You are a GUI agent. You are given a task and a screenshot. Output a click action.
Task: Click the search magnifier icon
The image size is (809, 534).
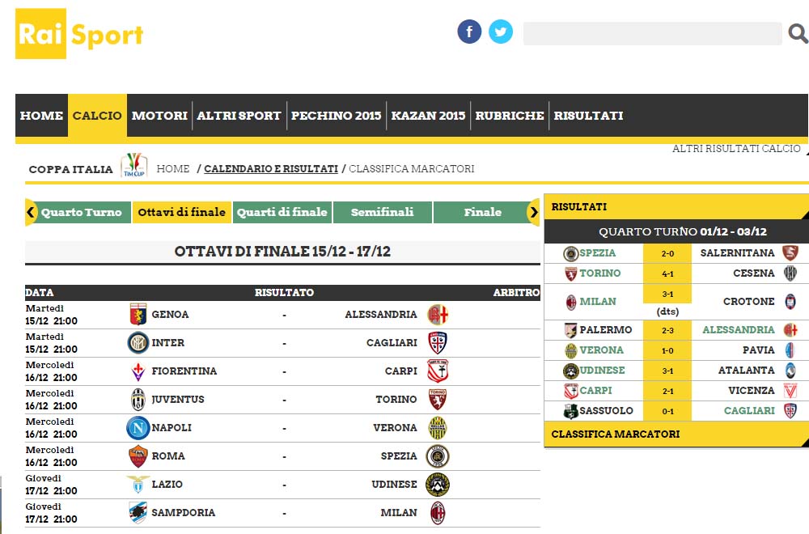click(x=798, y=33)
